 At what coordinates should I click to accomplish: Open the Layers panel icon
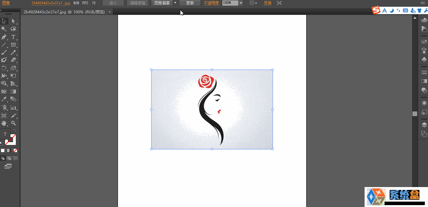pyautogui.click(x=424, y=125)
